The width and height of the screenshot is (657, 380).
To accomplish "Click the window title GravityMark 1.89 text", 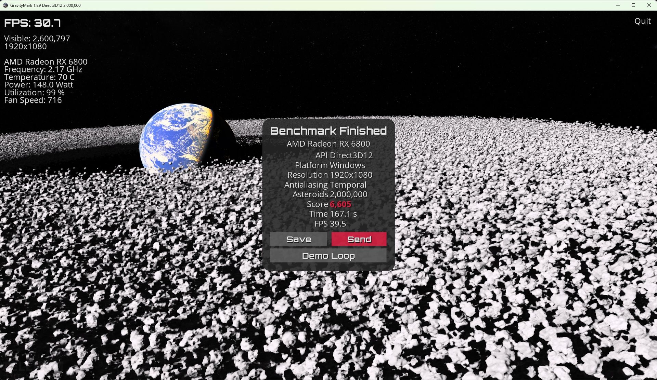I will coord(45,5).
